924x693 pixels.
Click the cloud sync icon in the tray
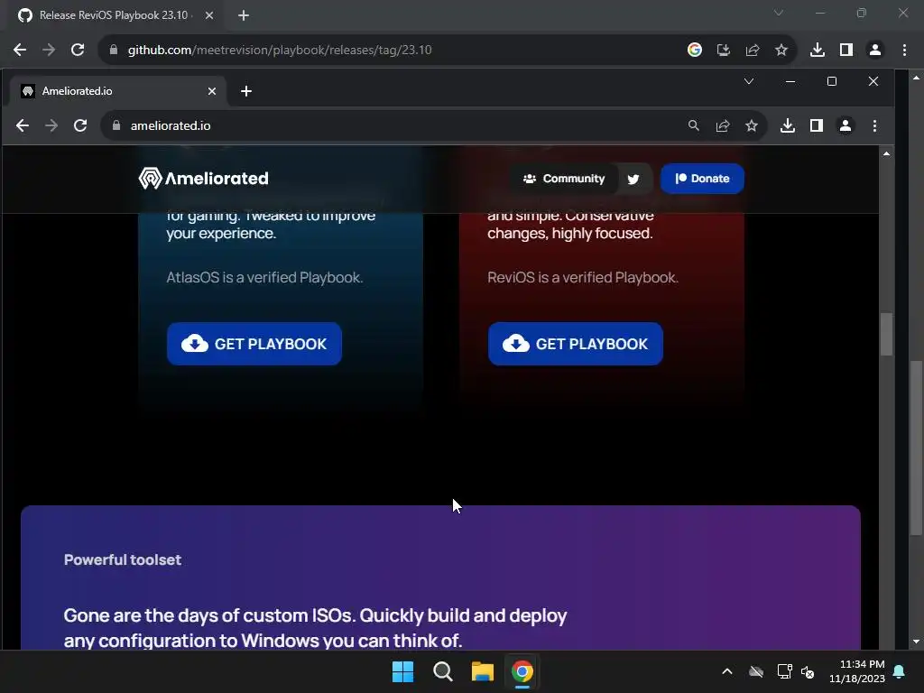pyautogui.click(x=756, y=671)
